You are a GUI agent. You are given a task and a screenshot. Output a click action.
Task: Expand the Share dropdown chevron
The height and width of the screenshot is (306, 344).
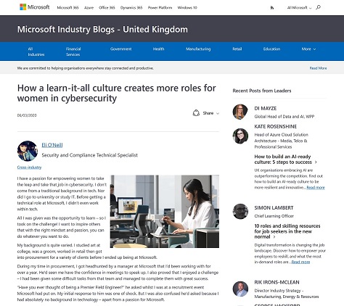tap(218, 113)
